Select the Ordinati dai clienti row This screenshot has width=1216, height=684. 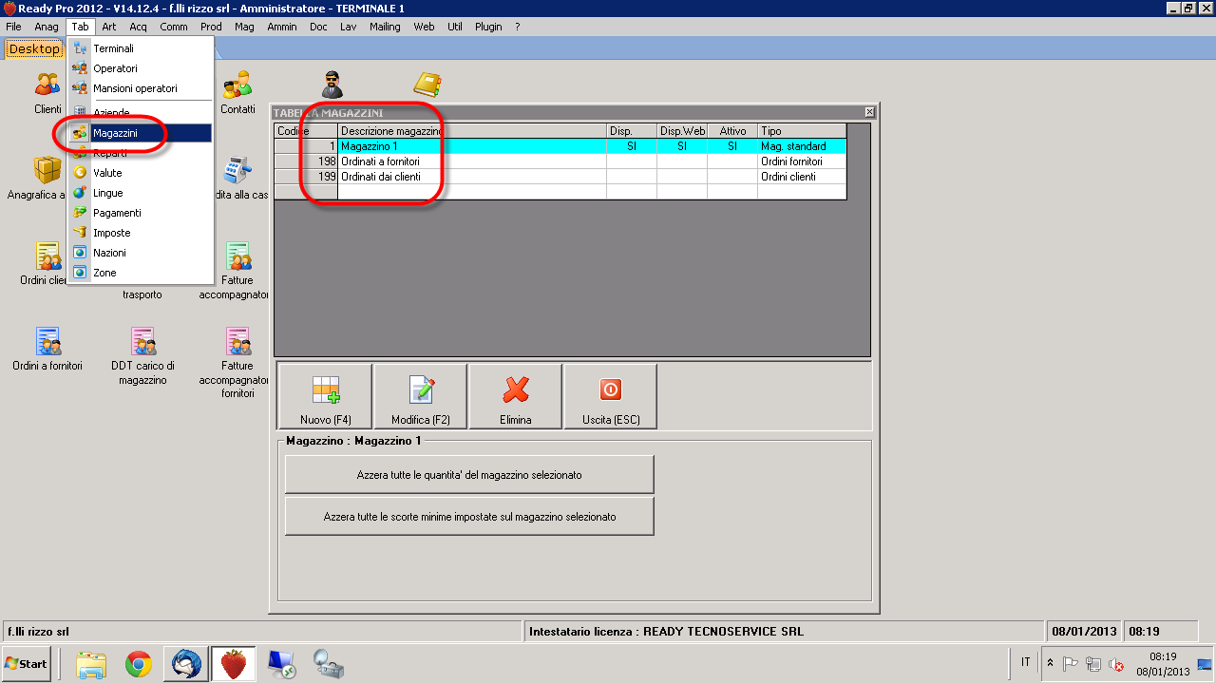click(560, 177)
